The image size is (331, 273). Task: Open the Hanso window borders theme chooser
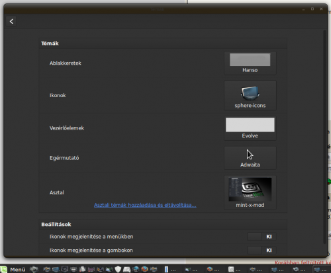[x=250, y=63]
